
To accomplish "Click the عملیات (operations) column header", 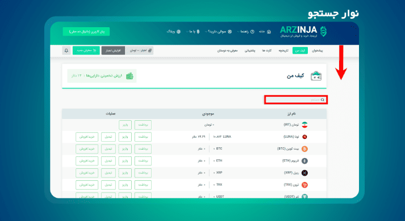I will point(111,113).
